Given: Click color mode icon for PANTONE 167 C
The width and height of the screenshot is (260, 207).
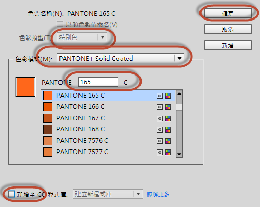Looking at the screenshot, I should (x=168, y=118).
